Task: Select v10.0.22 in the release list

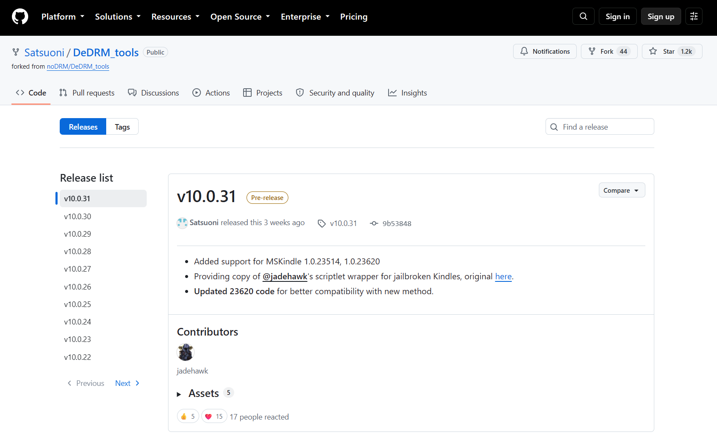Action: tap(103, 357)
